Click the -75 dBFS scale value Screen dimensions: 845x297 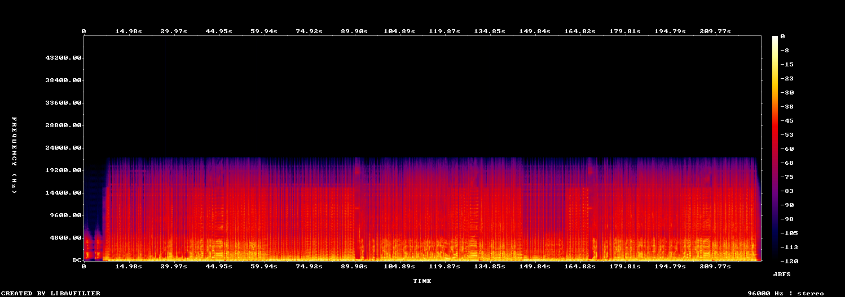tap(787, 177)
